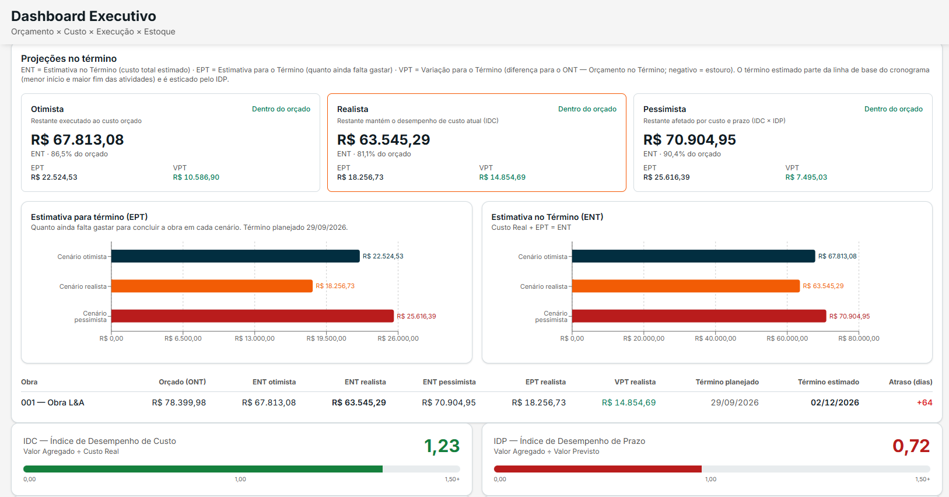Image resolution: width=949 pixels, height=497 pixels.
Task: Click ENT · 81,1% do orçado text
Action: (x=374, y=154)
